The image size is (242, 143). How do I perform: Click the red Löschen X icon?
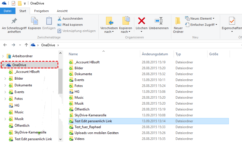click(x=142, y=21)
